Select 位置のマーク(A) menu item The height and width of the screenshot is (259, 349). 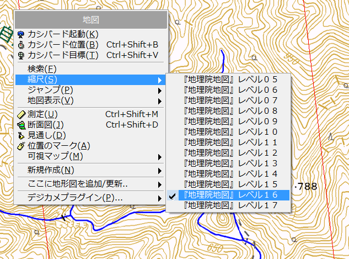[90, 146]
